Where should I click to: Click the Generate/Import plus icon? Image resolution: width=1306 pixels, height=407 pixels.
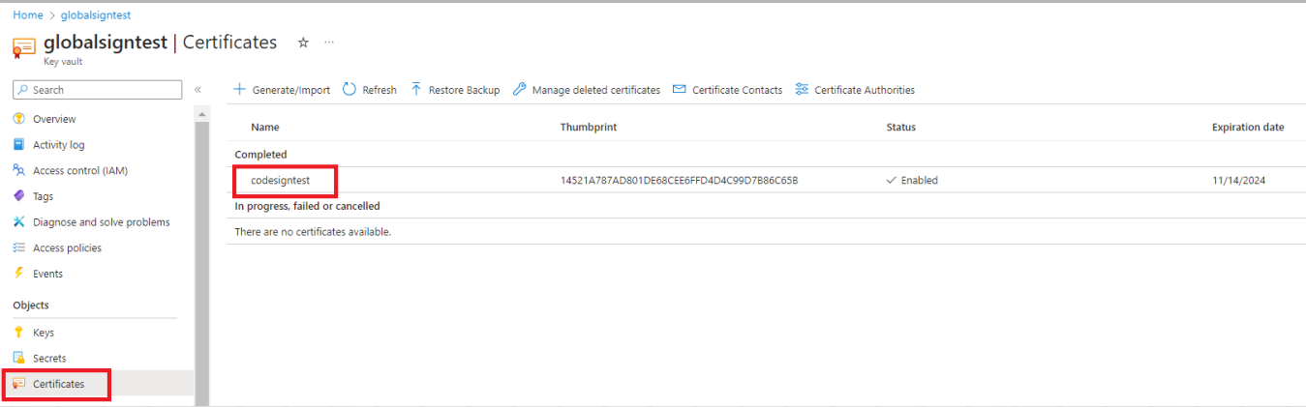pyautogui.click(x=240, y=90)
